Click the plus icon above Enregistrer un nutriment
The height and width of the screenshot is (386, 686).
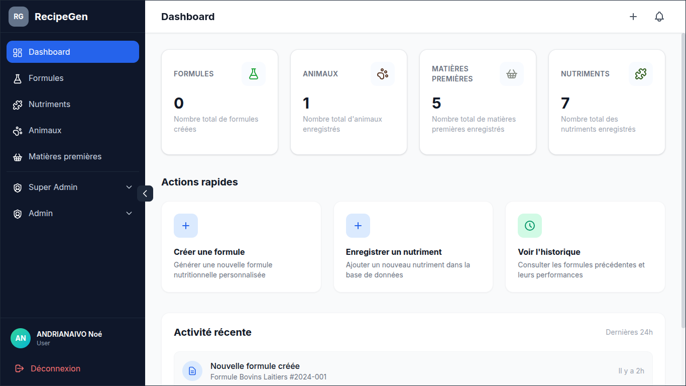coord(358,226)
